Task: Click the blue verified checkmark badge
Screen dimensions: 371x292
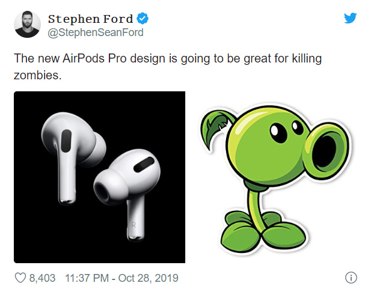Action: coord(143,19)
